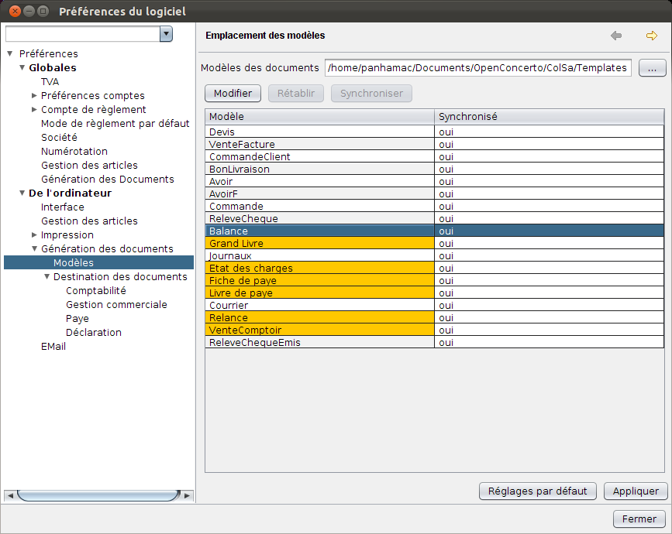Open the EMail preferences entry
The image size is (672, 534).
[53, 347]
